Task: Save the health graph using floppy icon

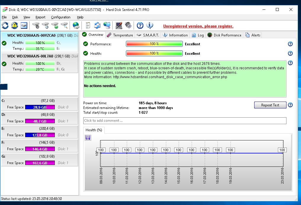Action: [88, 137]
